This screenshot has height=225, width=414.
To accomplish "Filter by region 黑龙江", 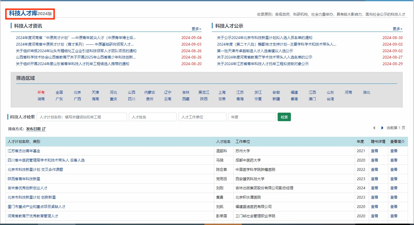I will (204, 92).
